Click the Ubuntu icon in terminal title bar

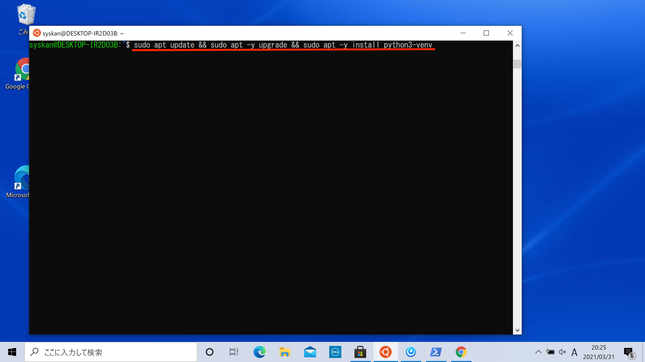(x=37, y=33)
